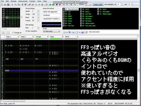141x106 pixels.
Task: Click the plus frame pattern button
Action: point(3,32)
